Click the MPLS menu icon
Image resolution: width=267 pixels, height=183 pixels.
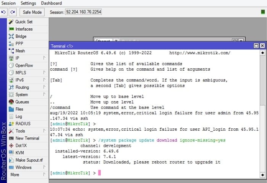click(x=11, y=73)
